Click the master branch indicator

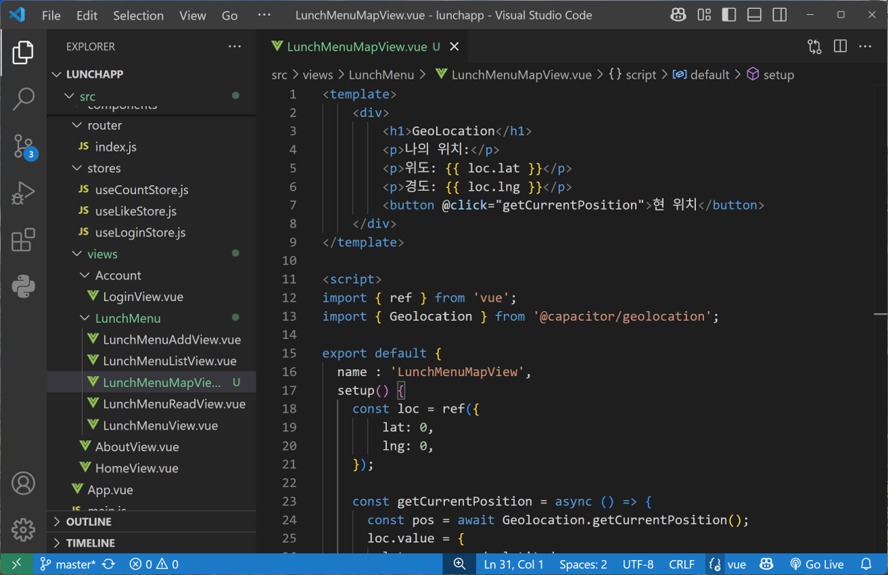click(x=68, y=564)
